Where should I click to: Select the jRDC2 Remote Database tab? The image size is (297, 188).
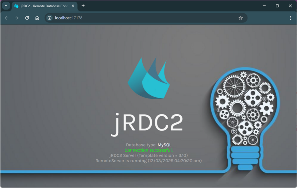[45, 6]
